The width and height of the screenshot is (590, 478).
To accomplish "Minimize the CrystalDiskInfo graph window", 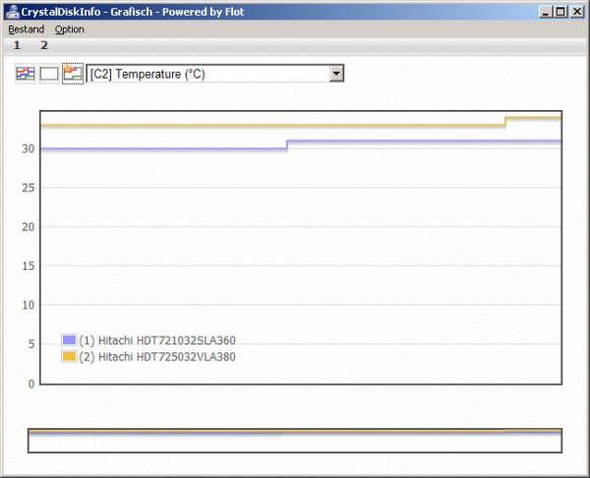I will tap(544, 11).
